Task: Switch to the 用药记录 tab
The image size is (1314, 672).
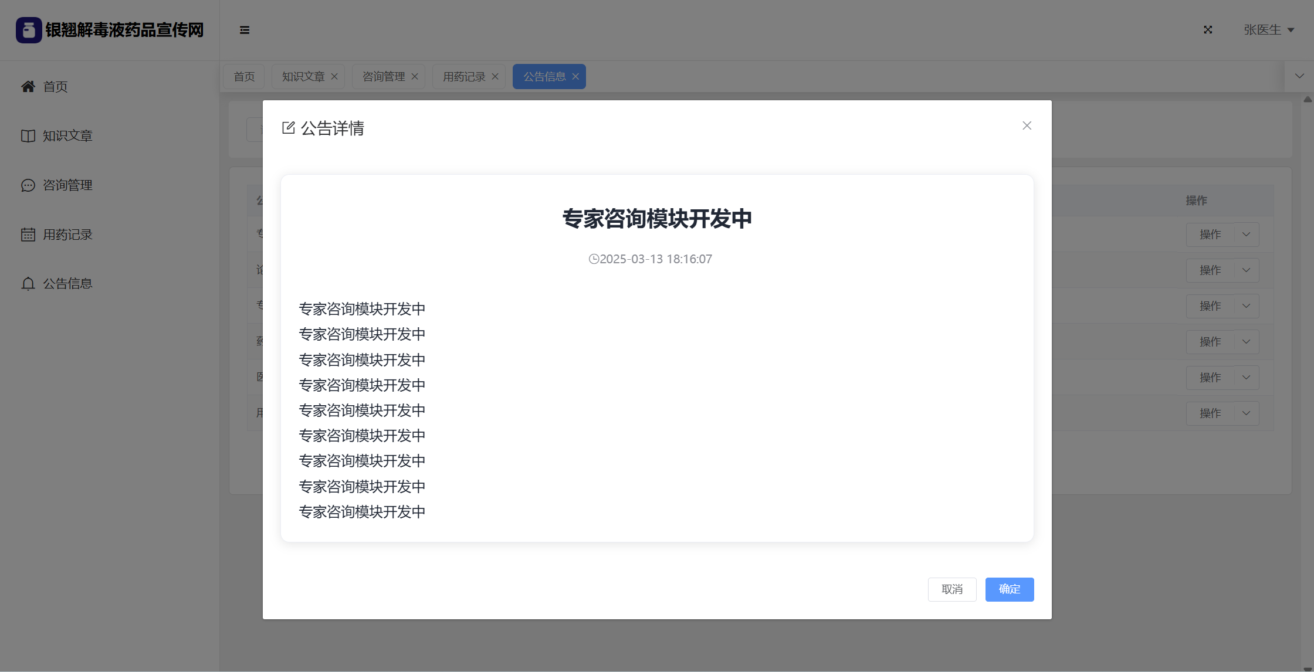Action: pyautogui.click(x=463, y=77)
